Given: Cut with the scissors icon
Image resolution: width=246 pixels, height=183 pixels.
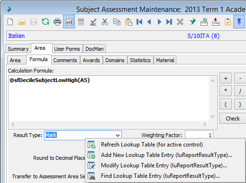Looking at the screenshot, I should [x=105, y=22].
